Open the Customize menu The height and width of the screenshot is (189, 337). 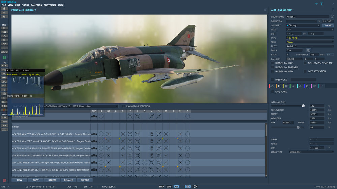tap(50, 5)
